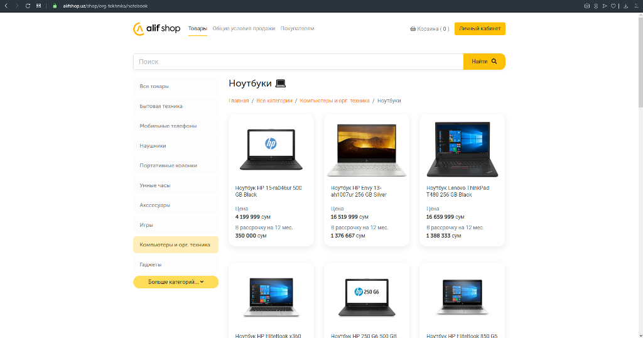Click the alif shop logo

coord(156,29)
